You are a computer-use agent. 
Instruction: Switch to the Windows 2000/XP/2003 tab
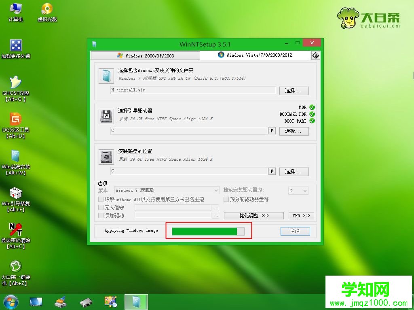[151, 55]
